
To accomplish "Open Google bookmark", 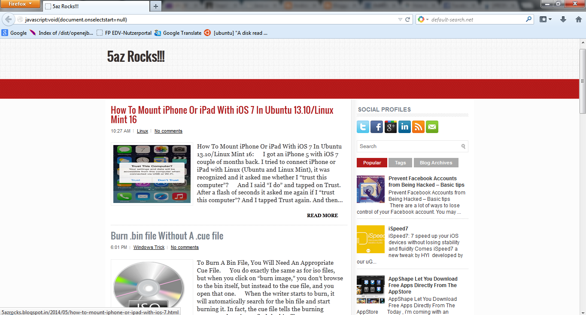I will coord(14,33).
